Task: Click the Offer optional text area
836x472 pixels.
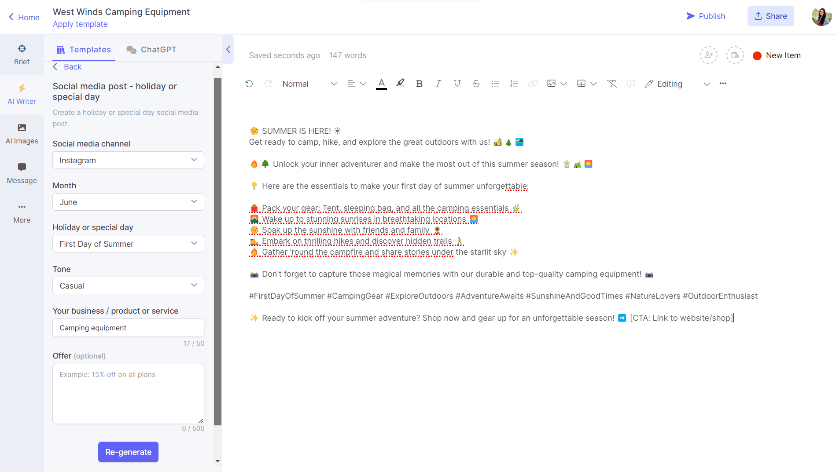Action: [128, 394]
